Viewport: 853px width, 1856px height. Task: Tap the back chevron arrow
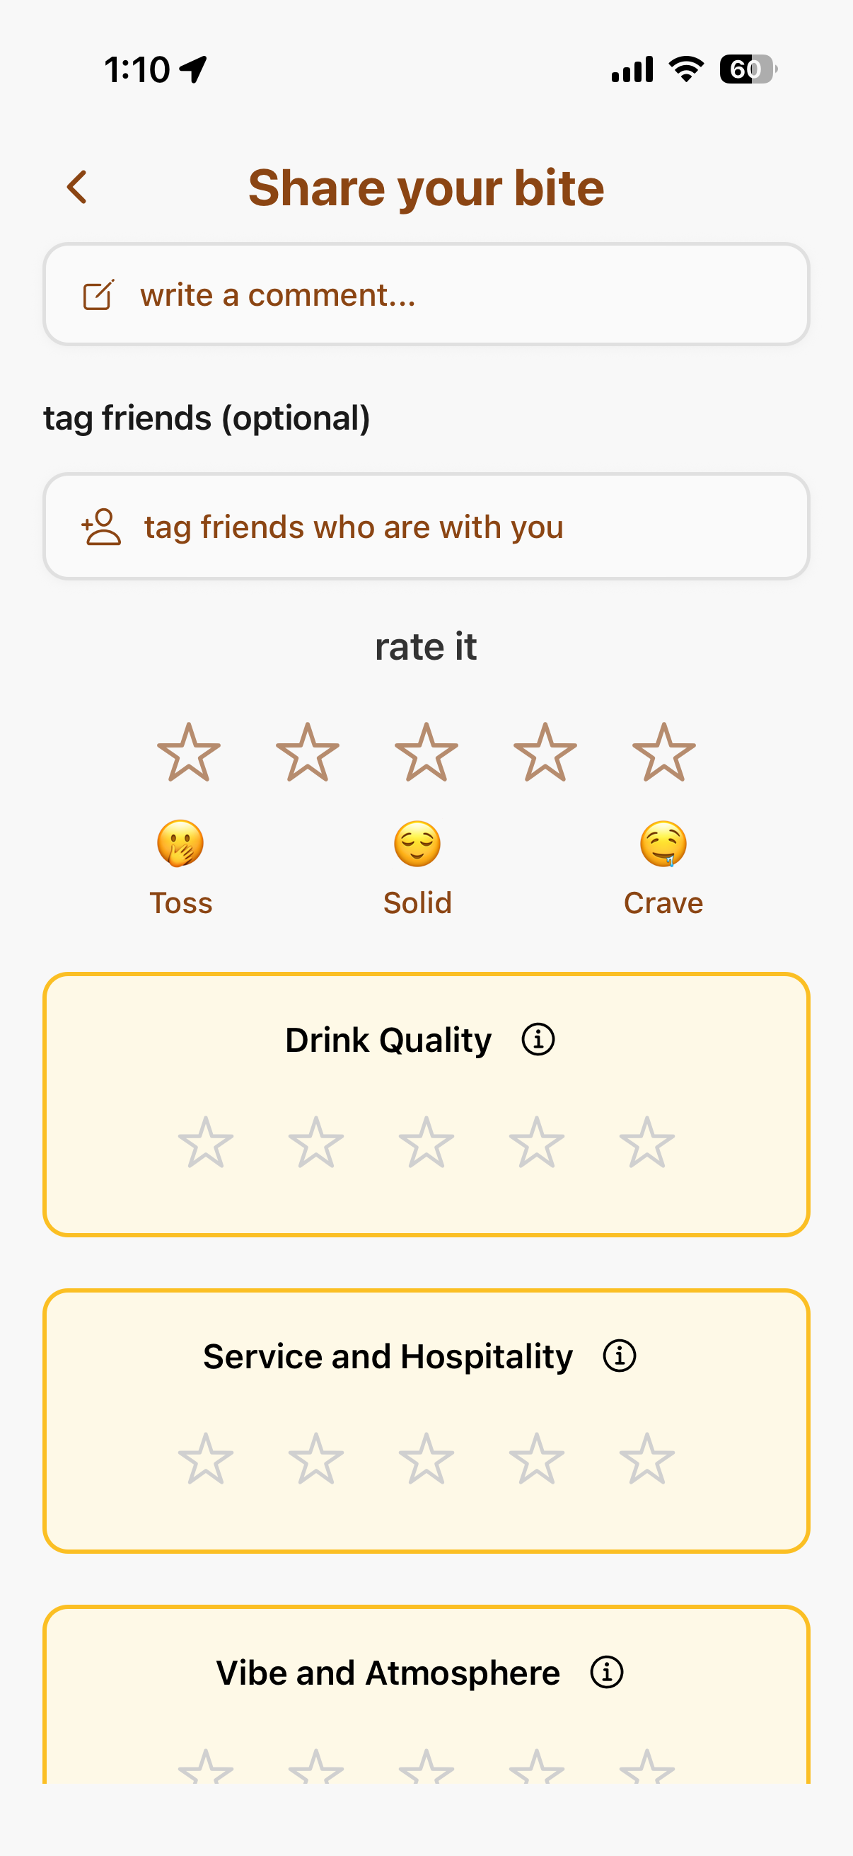click(77, 188)
